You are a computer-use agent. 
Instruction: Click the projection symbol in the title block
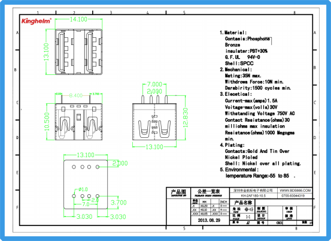point(248,209)
